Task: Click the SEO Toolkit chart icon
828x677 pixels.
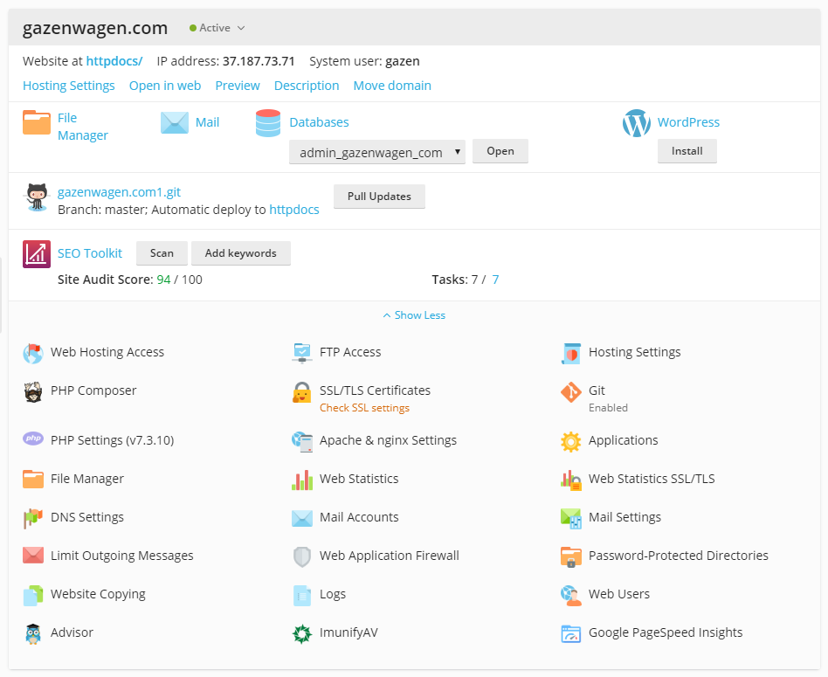Action: click(37, 253)
